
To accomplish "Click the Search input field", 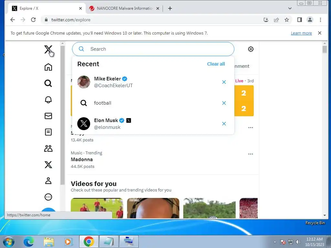I will [x=153, y=49].
